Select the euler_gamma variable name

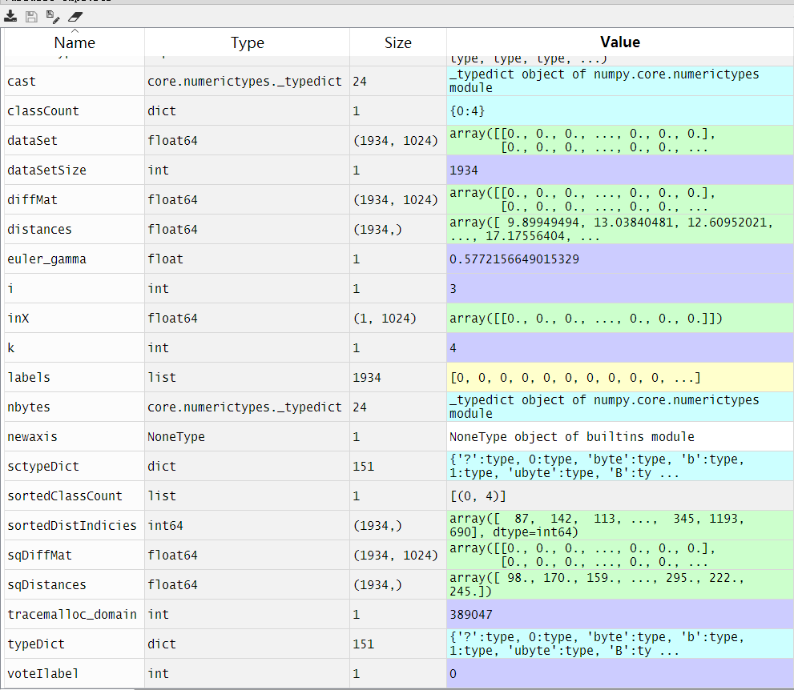point(46,259)
